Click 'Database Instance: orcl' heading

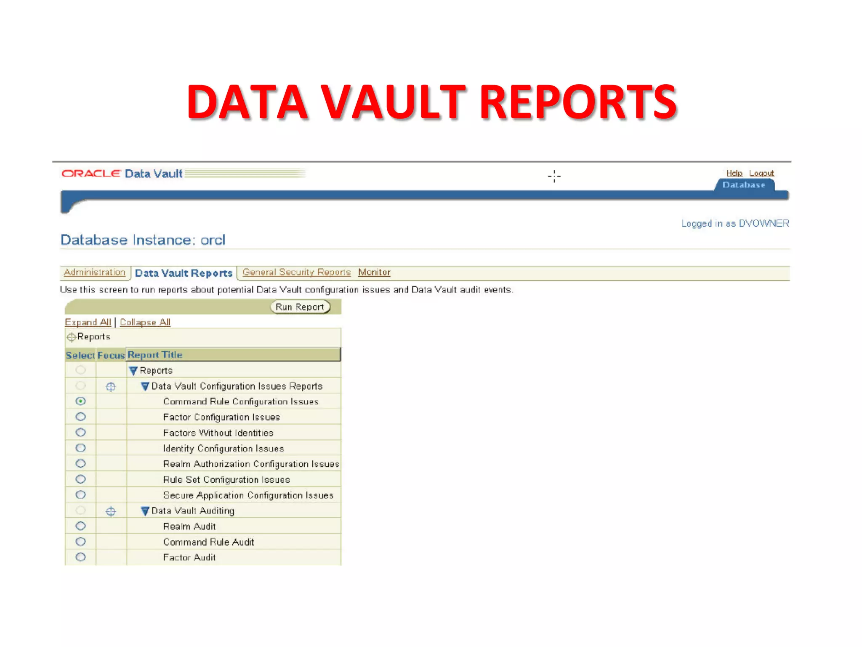click(x=143, y=240)
